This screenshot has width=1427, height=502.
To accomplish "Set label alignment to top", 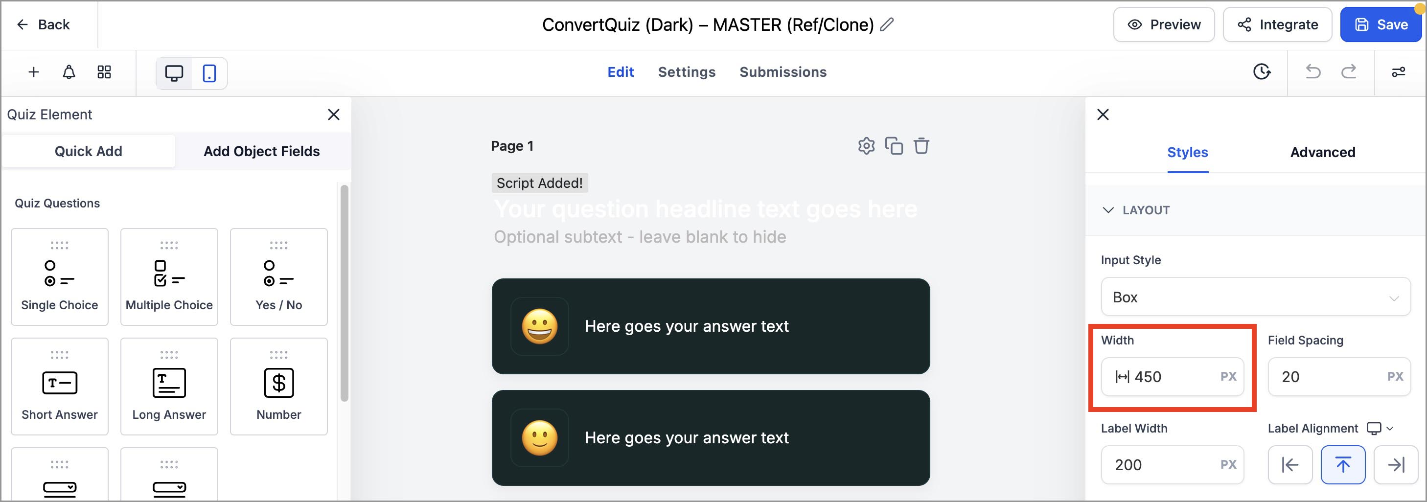I will pyautogui.click(x=1343, y=464).
